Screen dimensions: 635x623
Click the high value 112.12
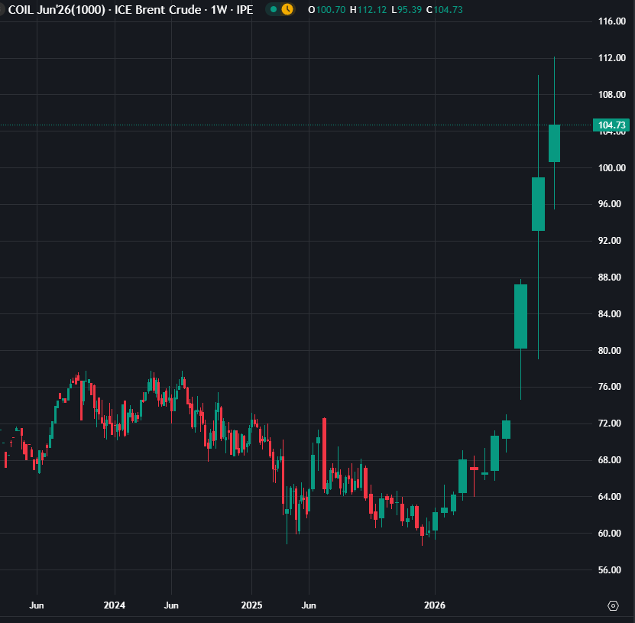[372, 9]
